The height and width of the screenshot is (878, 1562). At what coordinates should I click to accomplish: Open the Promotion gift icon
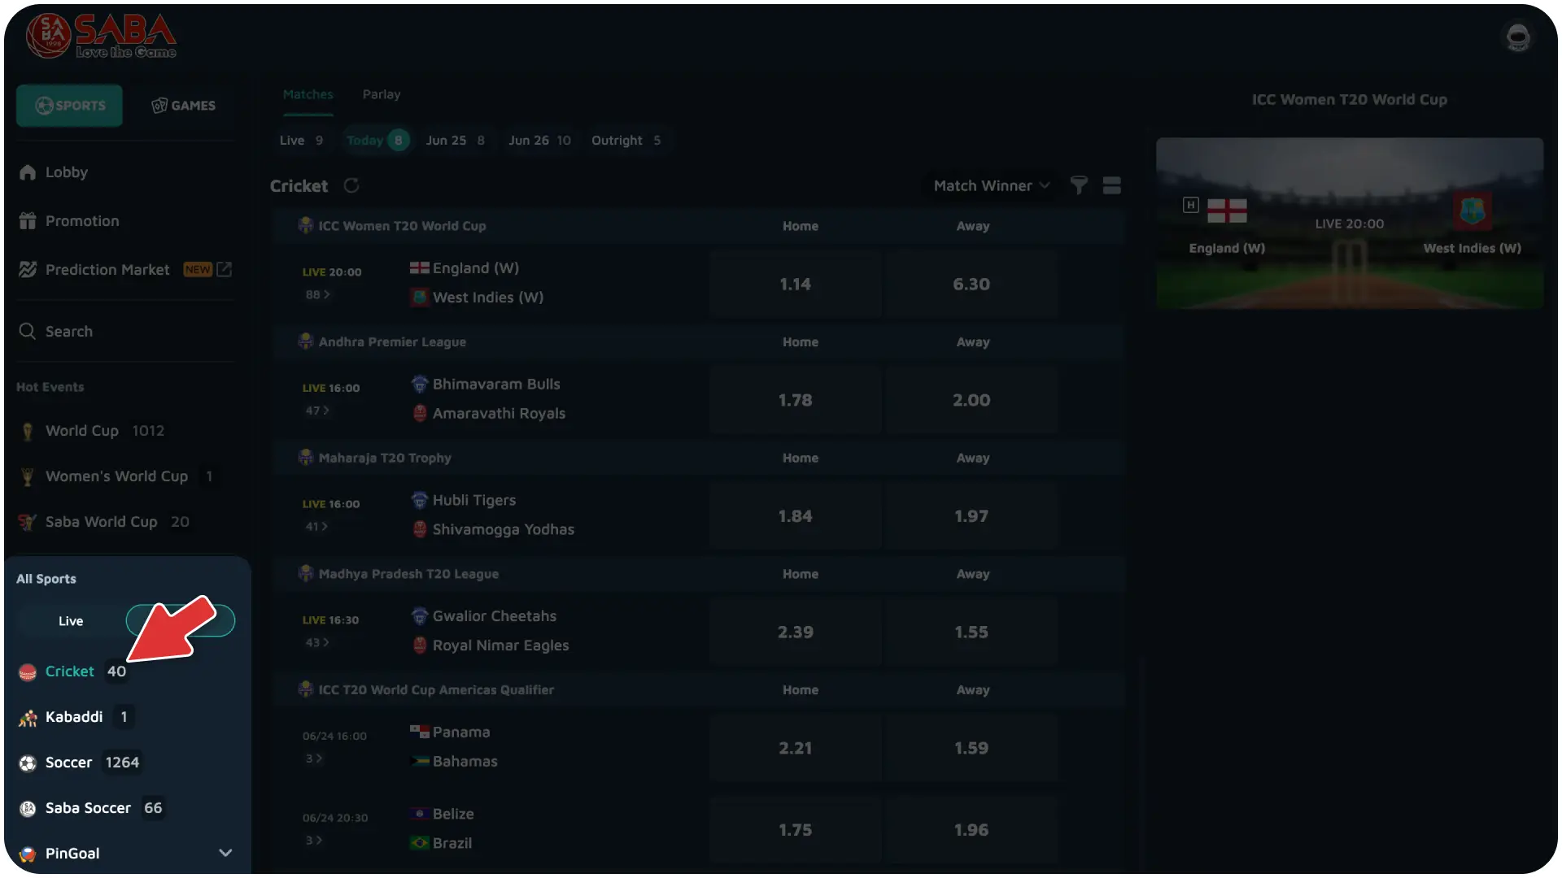(x=28, y=221)
